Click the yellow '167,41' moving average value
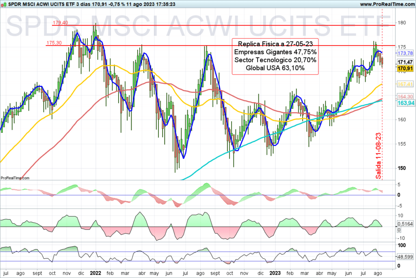Screen dimensions: 416x278 (405, 84)
